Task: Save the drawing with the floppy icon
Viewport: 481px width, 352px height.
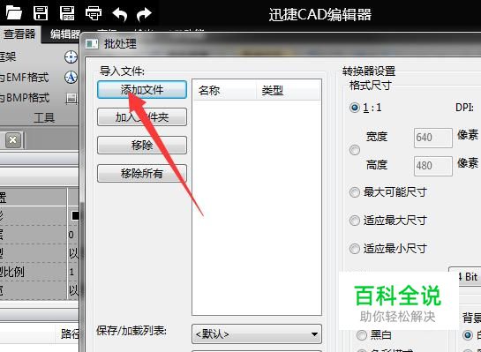Action: point(41,13)
